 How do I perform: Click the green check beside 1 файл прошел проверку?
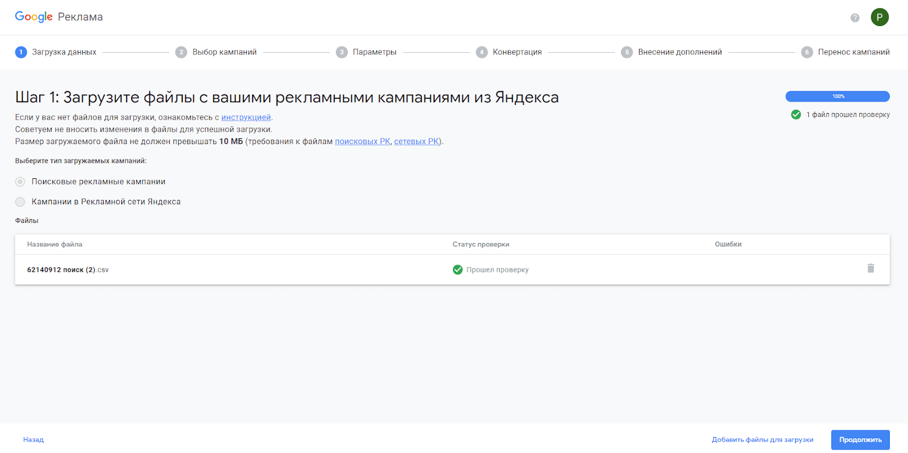click(x=796, y=115)
